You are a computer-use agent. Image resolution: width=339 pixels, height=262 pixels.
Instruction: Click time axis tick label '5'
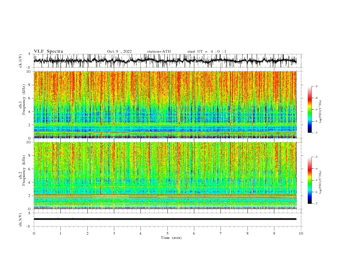[x=167, y=233]
